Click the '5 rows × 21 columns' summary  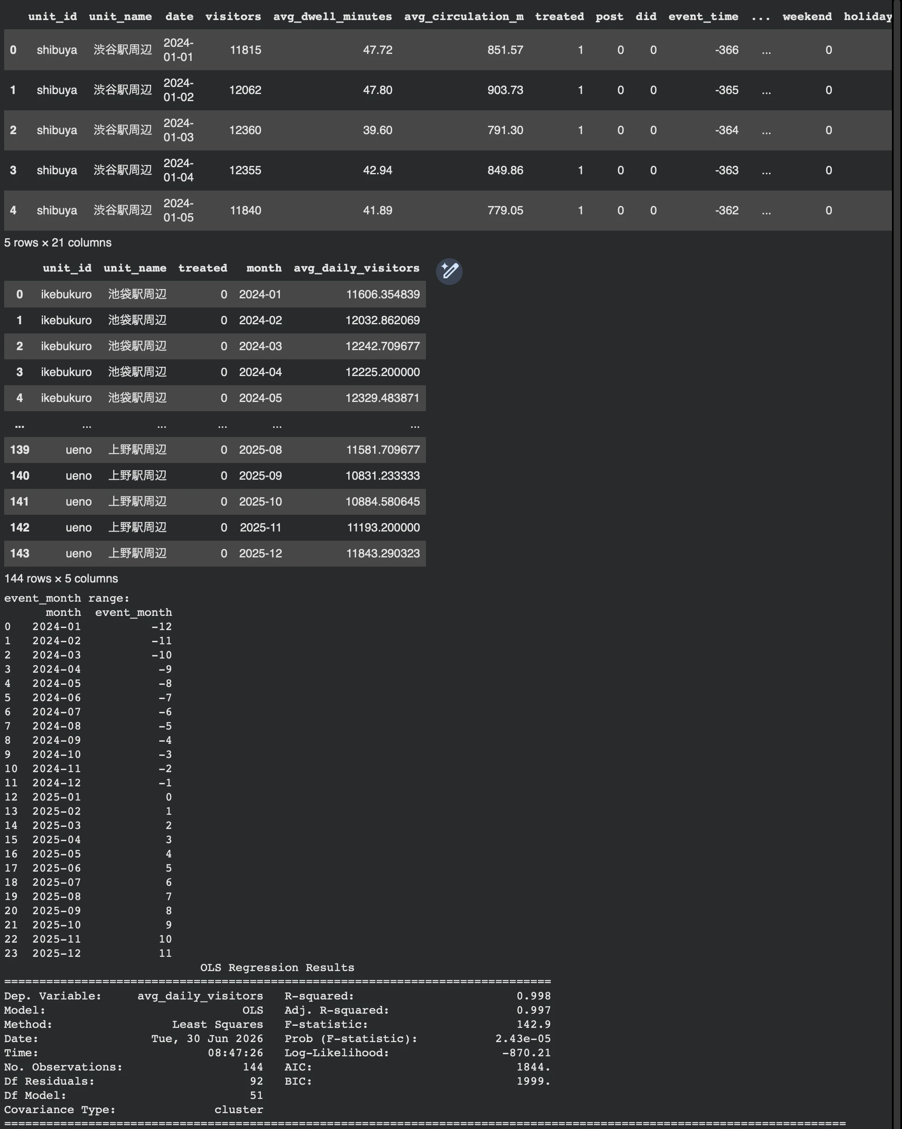[x=58, y=242]
